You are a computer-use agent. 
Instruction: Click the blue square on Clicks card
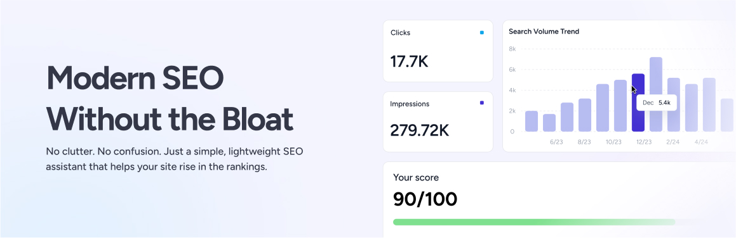click(x=481, y=33)
